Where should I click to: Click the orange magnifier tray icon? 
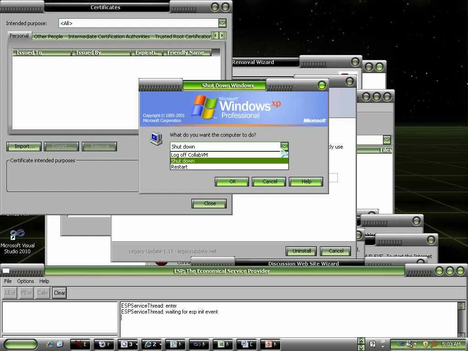point(434,345)
